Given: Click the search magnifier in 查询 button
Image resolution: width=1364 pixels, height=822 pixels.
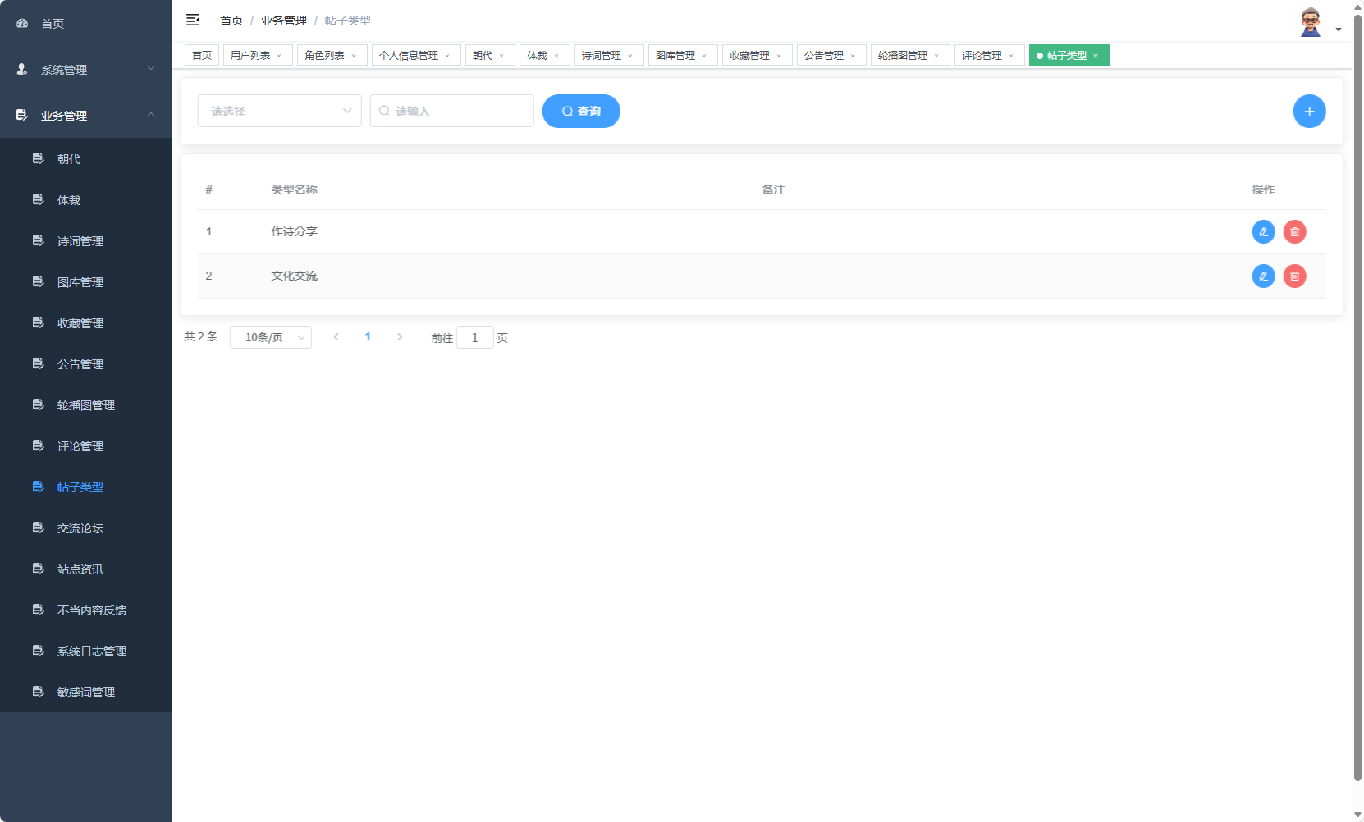Looking at the screenshot, I should pos(565,111).
